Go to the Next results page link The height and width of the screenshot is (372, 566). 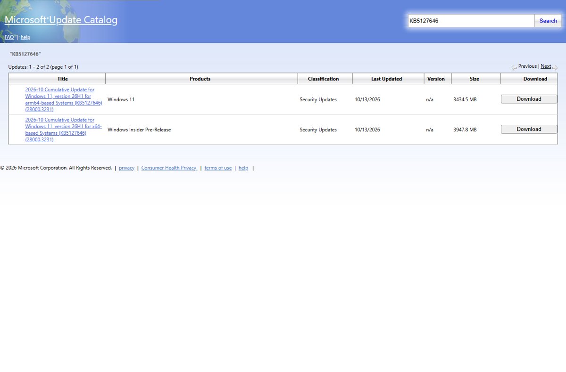[x=546, y=66]
